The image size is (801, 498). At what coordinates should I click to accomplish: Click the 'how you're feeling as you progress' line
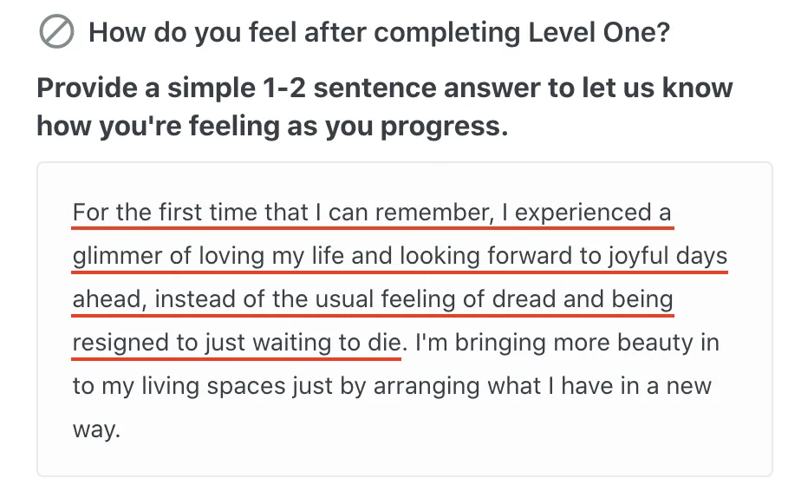click(272, 126)
